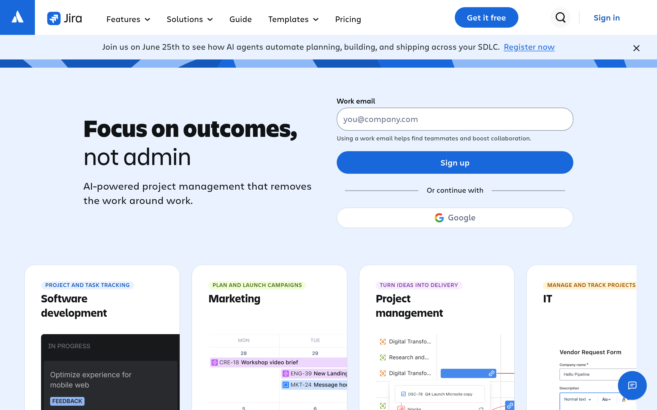Click the Research and... green icon
The image size is (657, 410).
[x=383, y=357]
